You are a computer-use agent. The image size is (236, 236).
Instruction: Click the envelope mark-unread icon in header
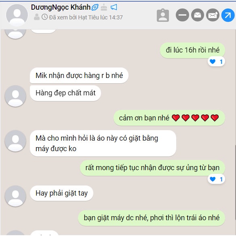[213, 15]
